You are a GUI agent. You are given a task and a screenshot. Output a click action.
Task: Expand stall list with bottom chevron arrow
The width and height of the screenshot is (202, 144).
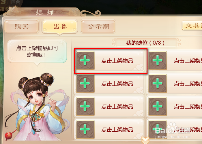point(145,140)
